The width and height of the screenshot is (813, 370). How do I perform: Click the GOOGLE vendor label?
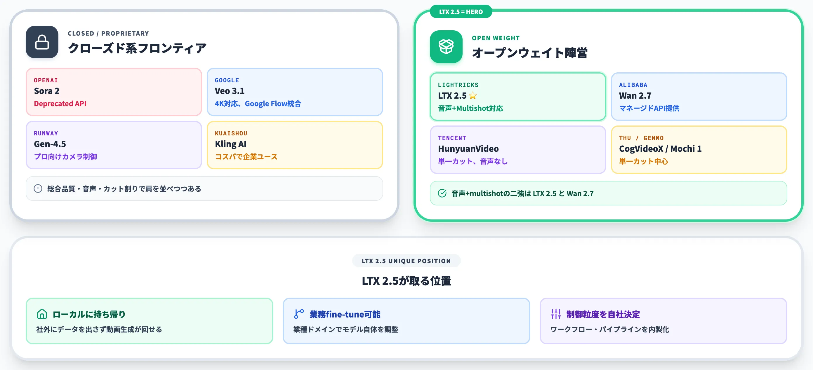click(227, 81)
